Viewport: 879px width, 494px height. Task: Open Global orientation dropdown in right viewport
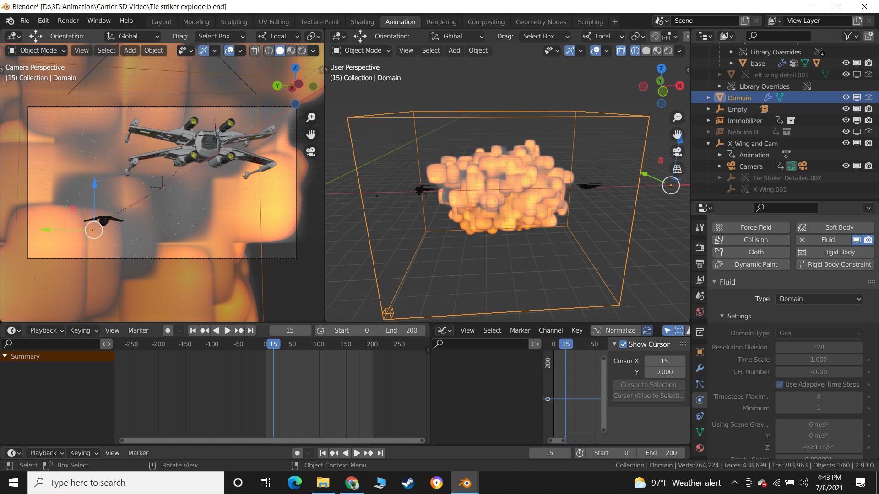(x=457, y=36)
